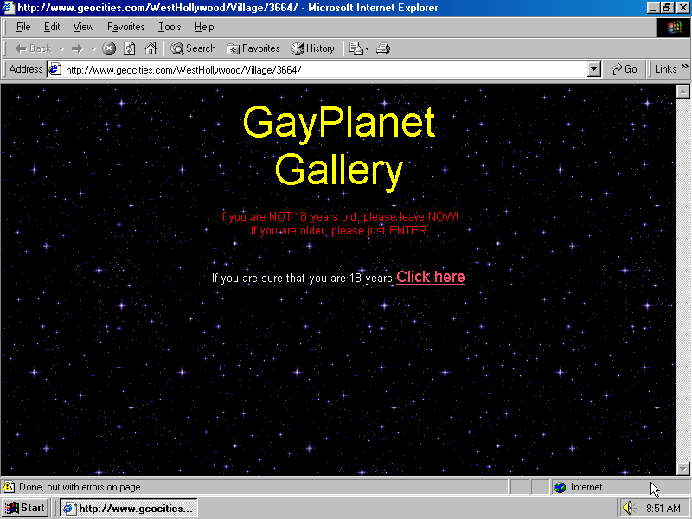This screenshot has height=519, width=692.
Task: Click the Stop loading icon
Action: [x=109, y=48]
